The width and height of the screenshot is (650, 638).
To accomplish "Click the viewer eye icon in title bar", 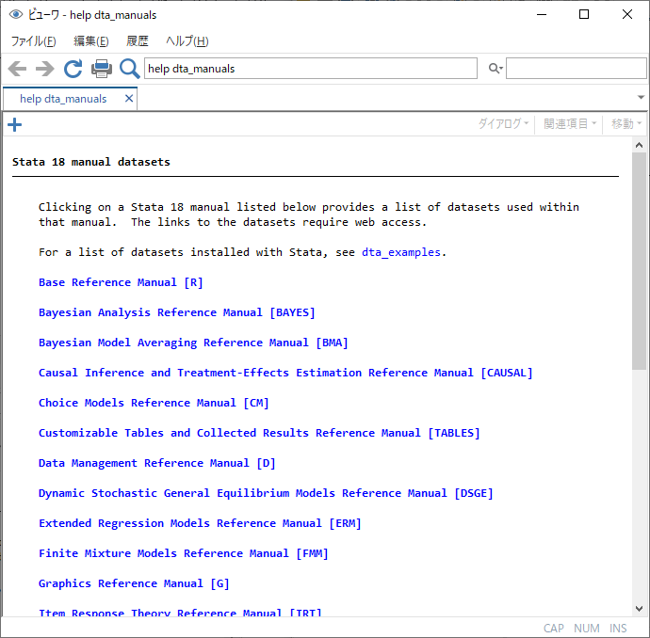I will (16, 14).
